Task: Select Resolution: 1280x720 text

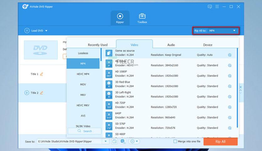Action: (164, 107)
